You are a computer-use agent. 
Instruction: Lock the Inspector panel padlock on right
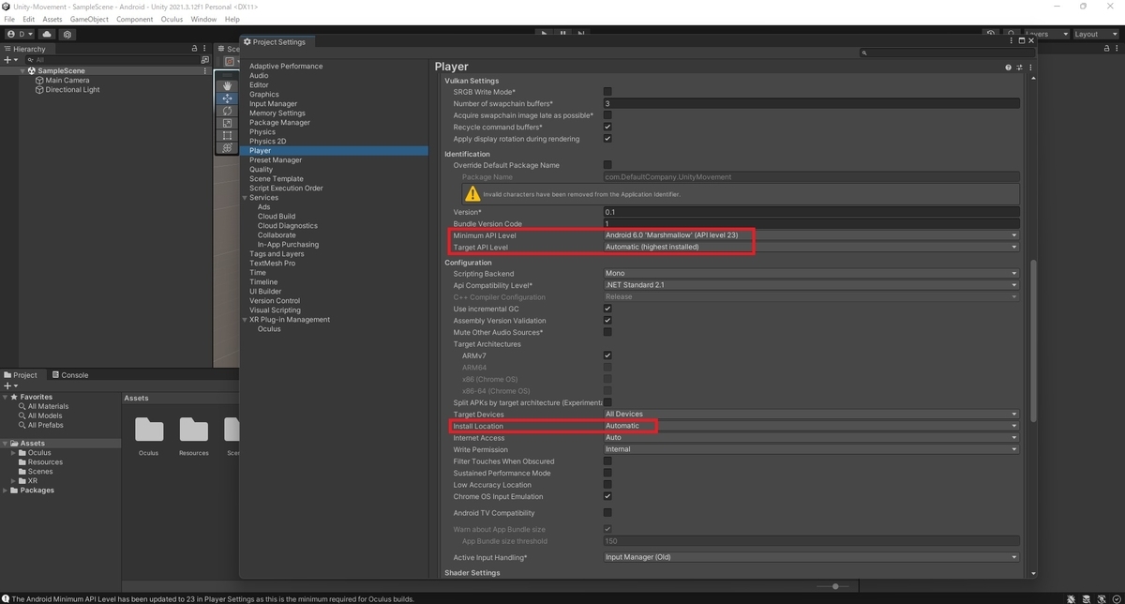pos(1104,49)
